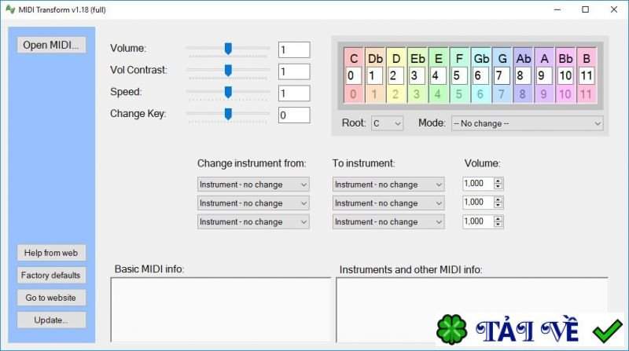Click the A note mapping field

(x=544, y=75)
